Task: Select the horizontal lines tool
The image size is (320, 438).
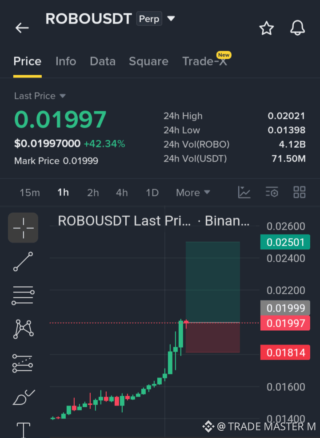Action: coord(23,295)
